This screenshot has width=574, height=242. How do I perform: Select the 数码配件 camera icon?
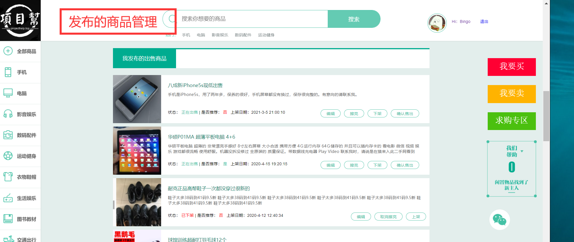click(x=8, y=135)
